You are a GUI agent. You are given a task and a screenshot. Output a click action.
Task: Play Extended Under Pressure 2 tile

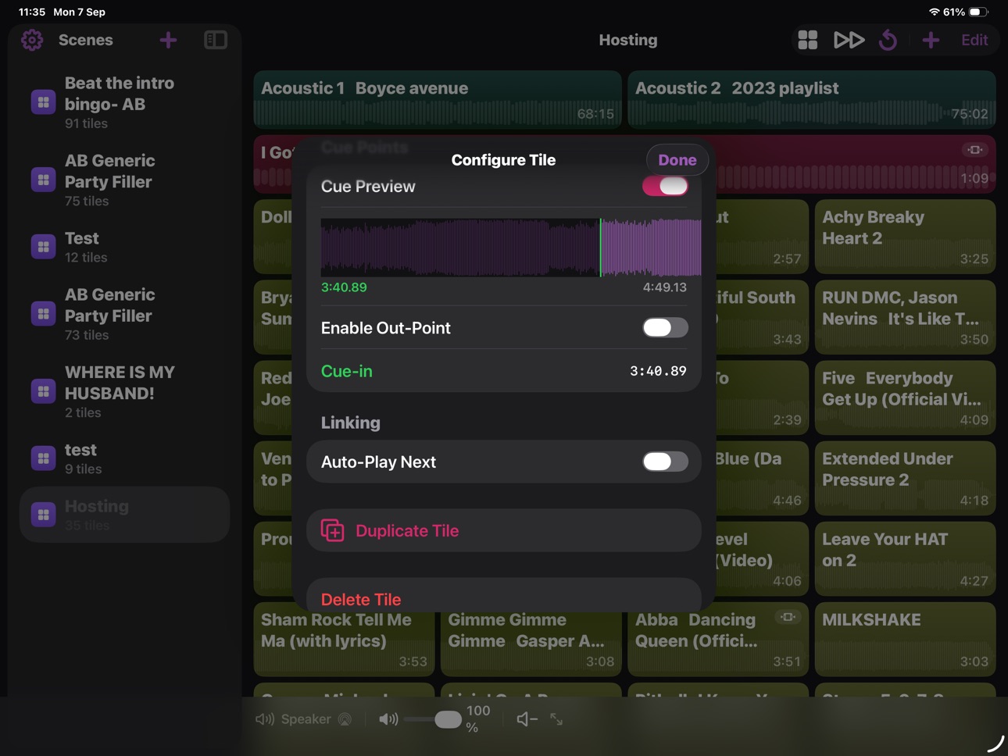(x=905, y=478)
